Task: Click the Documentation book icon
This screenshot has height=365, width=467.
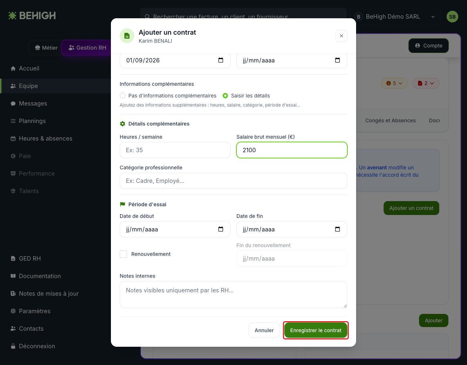Action: tap(13, 276)
